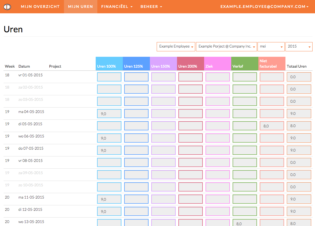Click the Niet facturabel field for di 05-05-2015
The image size is (315, 226).
[x=272, y=126]
